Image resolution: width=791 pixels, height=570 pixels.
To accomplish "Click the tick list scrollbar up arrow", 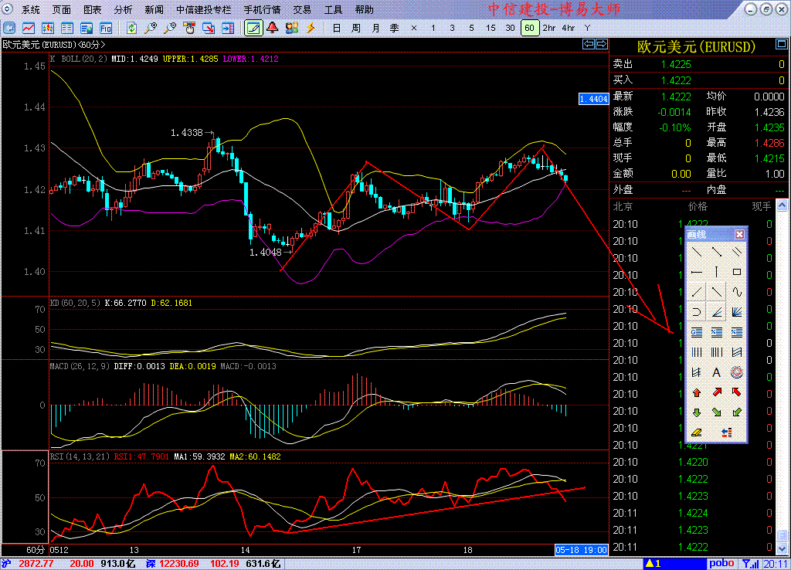I will tap(782, 205).
